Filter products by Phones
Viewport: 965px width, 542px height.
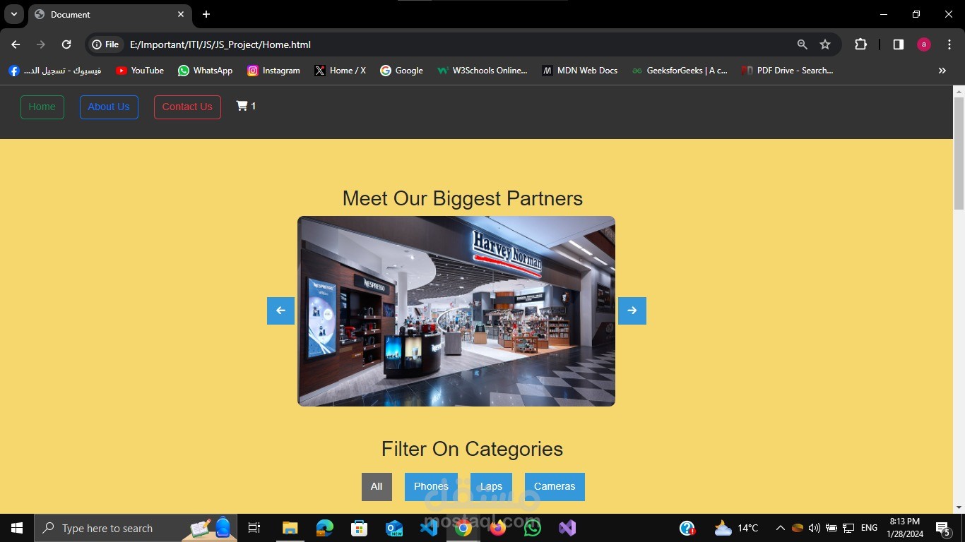[x=431, y=487]
